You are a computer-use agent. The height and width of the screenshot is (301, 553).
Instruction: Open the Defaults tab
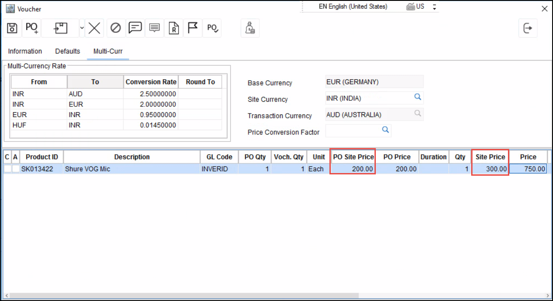(x=67, y=51)
